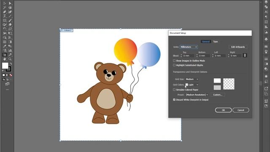
Task: Open the Asset Export panel icon
Action: pyautogui.click(x=266, y=89)
